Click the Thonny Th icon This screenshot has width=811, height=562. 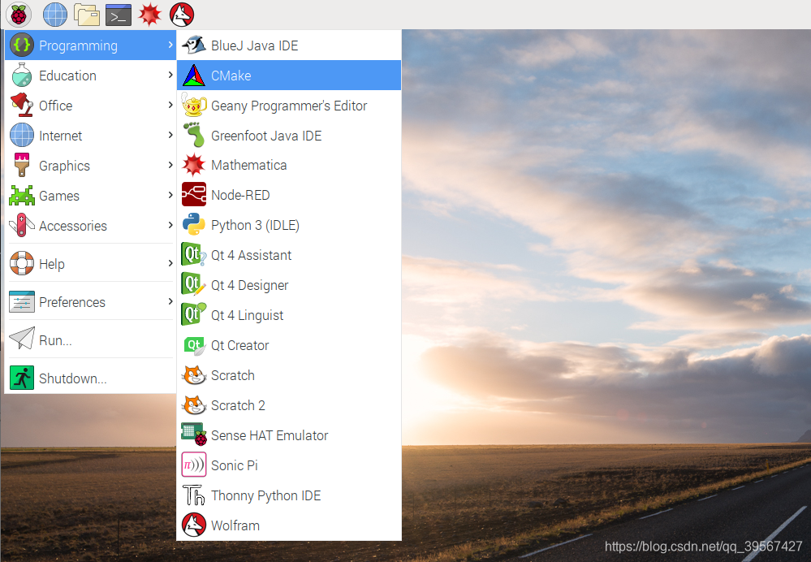point(194,495)
